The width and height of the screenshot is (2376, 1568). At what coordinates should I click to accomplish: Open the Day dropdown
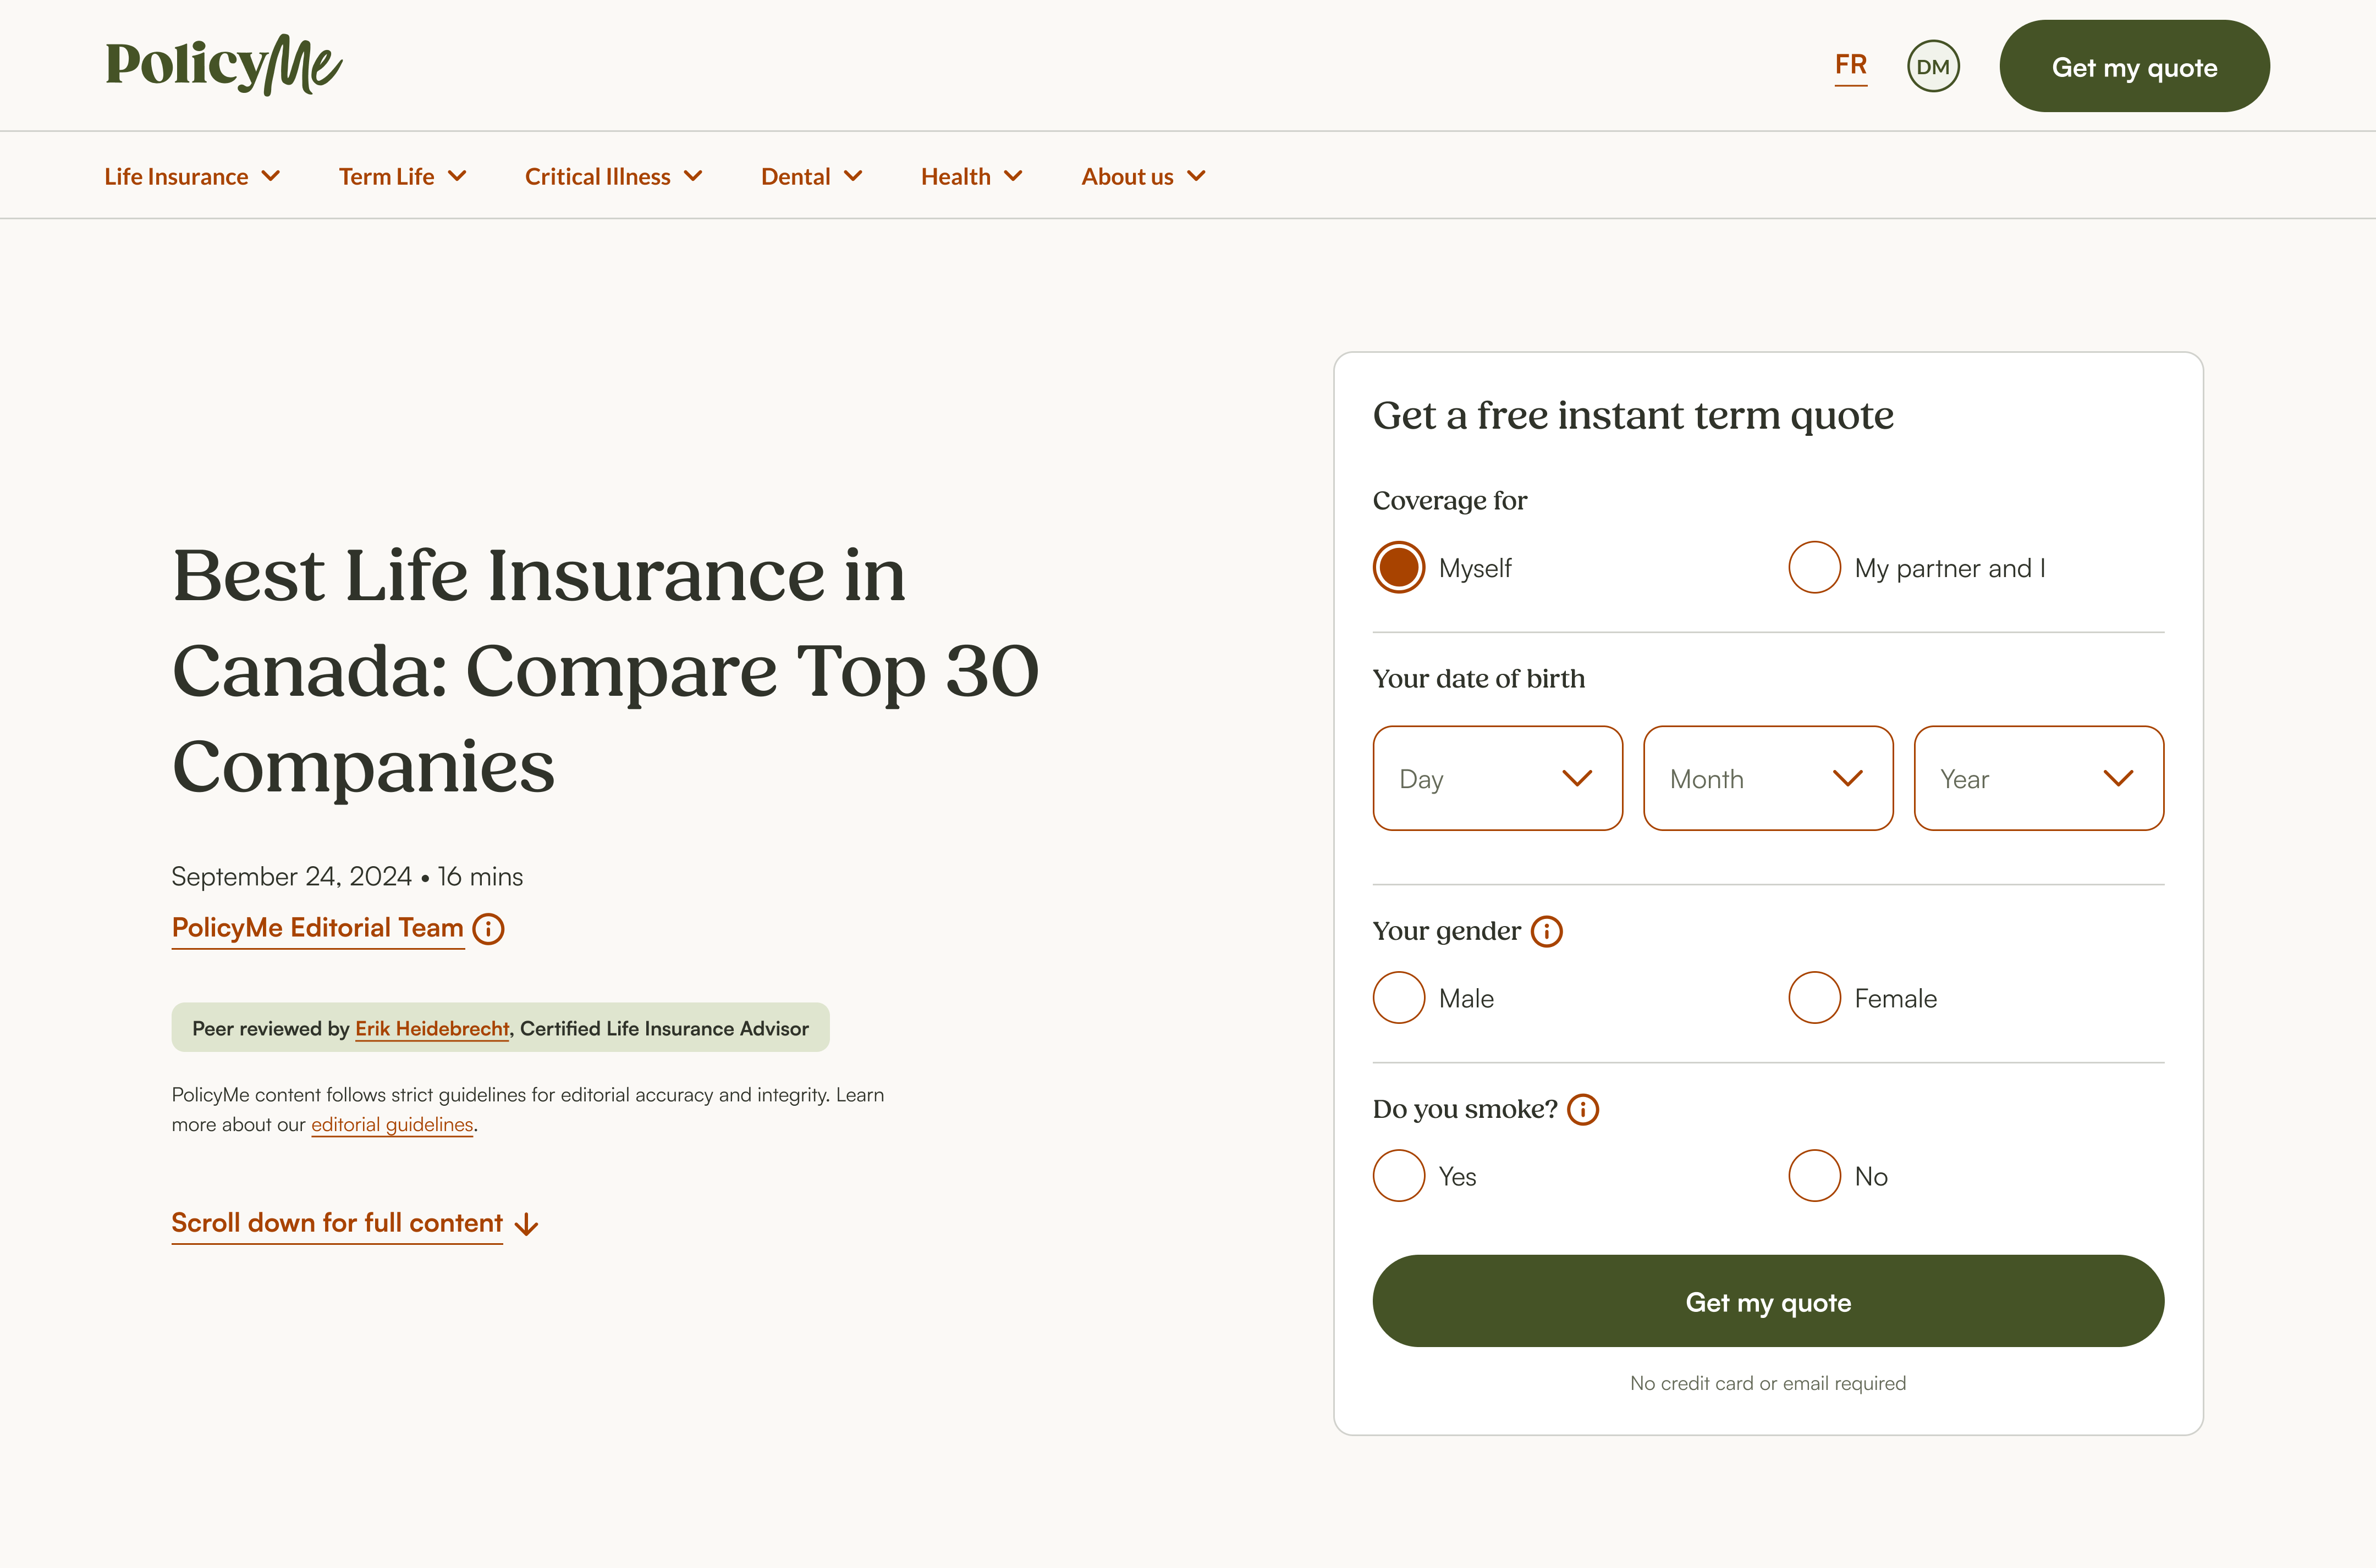coord(1498,778)
